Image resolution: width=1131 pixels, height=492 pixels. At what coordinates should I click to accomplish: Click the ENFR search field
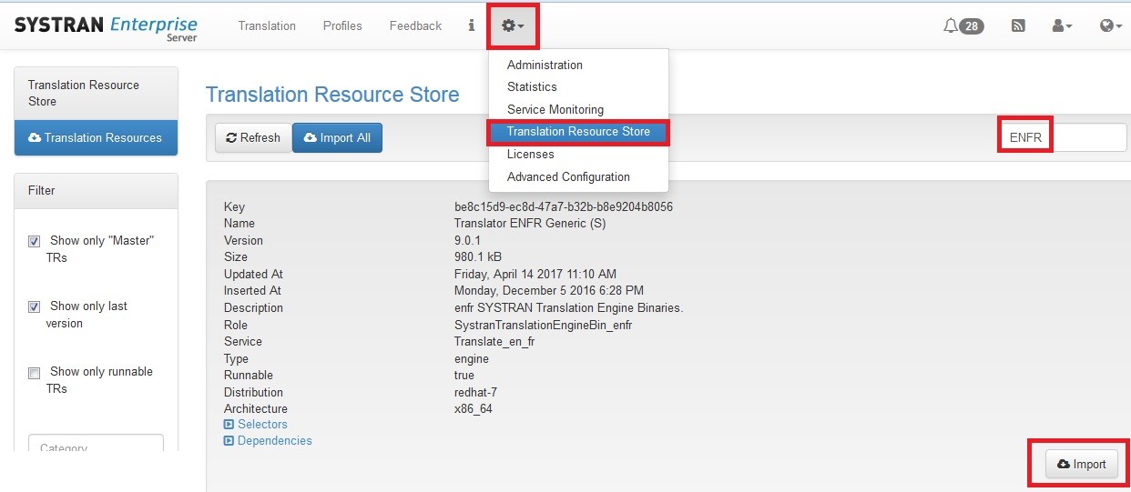[x=1064, y=137]
